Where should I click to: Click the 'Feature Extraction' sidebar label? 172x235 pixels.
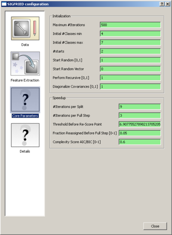[25, 80]
